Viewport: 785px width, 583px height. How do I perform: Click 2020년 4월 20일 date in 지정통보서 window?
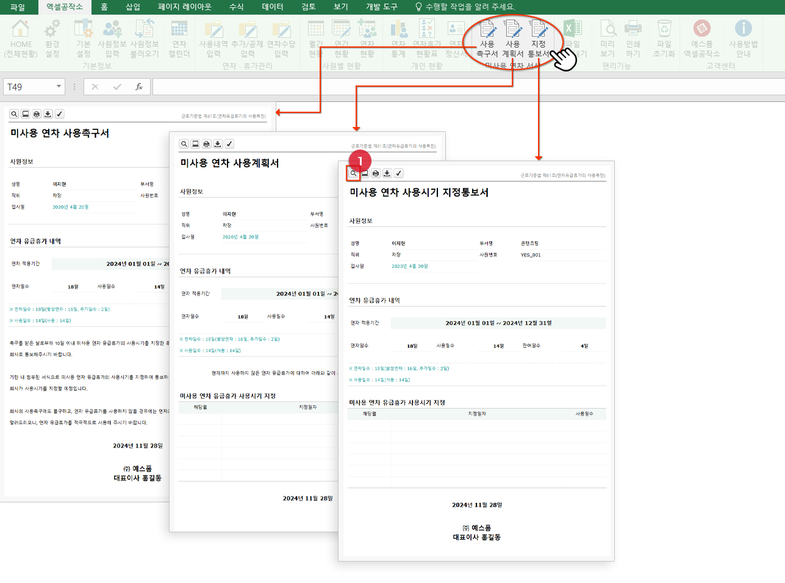point(410,266)
